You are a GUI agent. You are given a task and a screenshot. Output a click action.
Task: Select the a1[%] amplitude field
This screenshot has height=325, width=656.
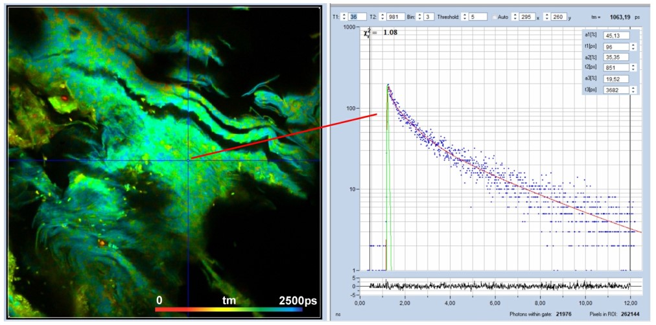(616, 36)
